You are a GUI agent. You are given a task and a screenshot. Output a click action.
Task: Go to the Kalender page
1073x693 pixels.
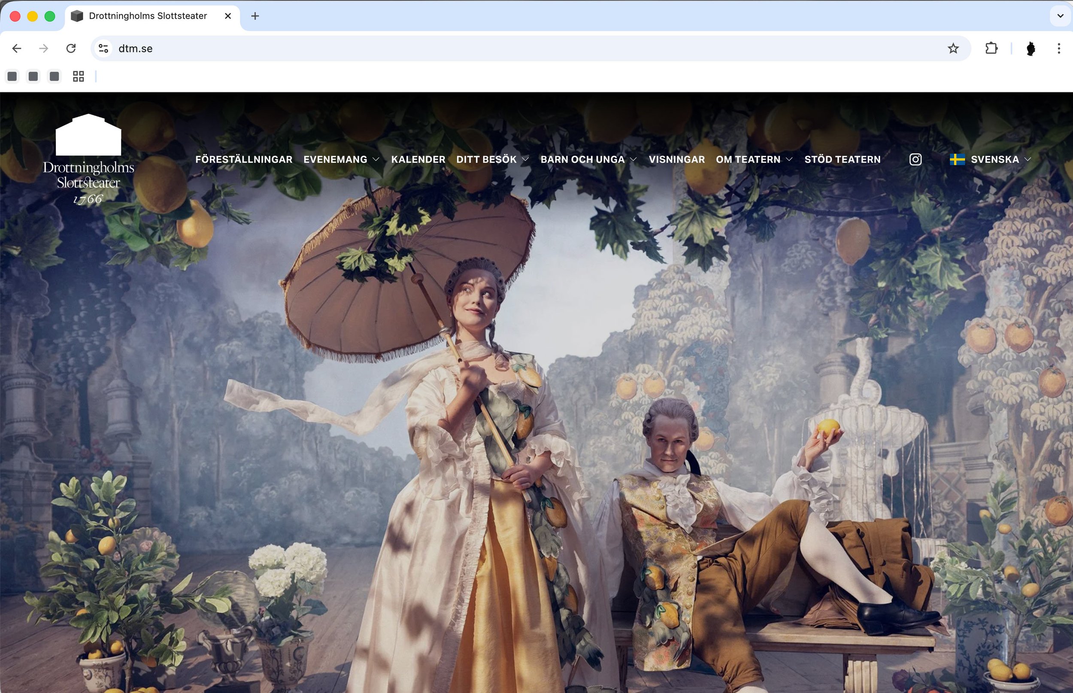(x=418, y=159)
